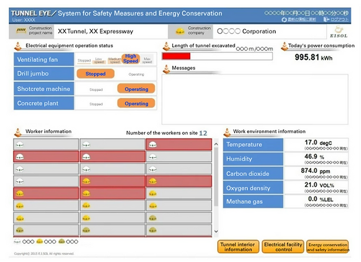Click inside the Messages box

[x=255, y=99]
